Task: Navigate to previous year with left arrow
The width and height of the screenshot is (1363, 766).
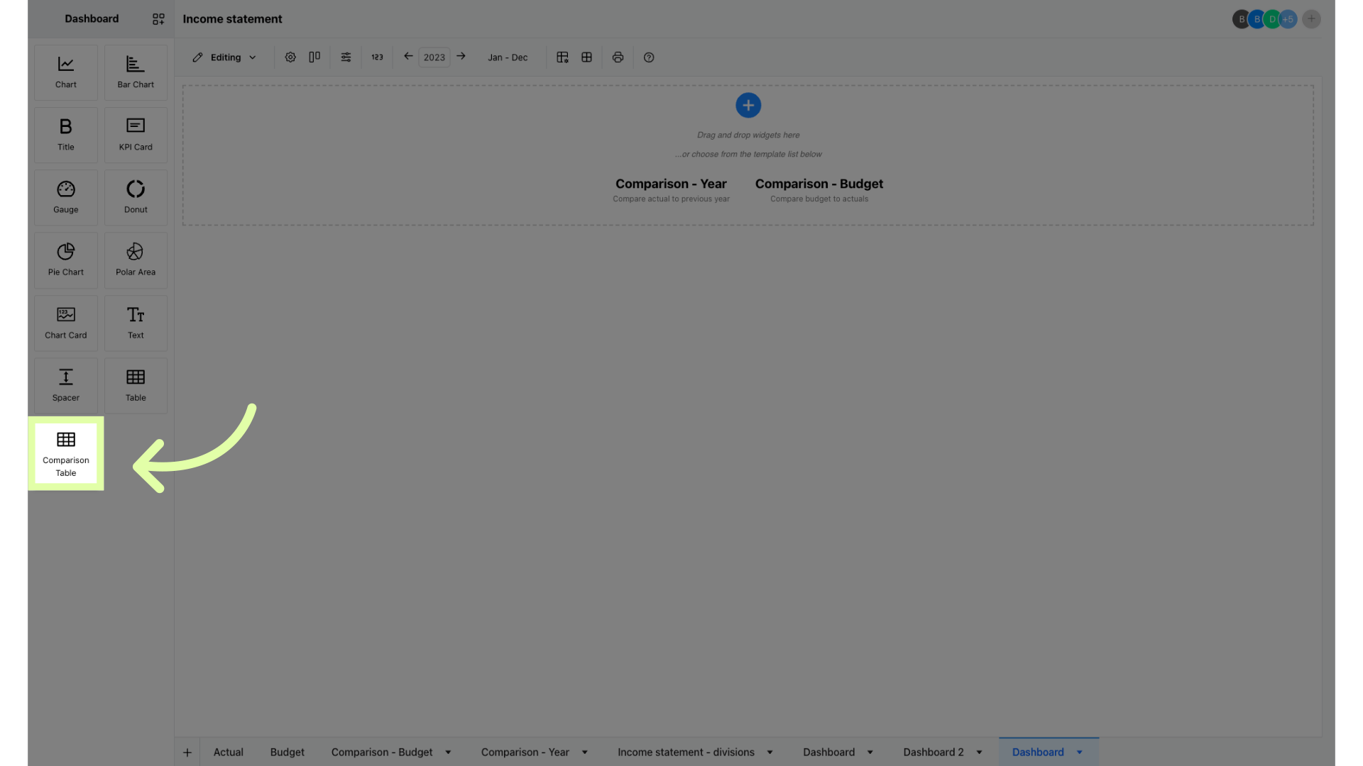Action: 408,56
